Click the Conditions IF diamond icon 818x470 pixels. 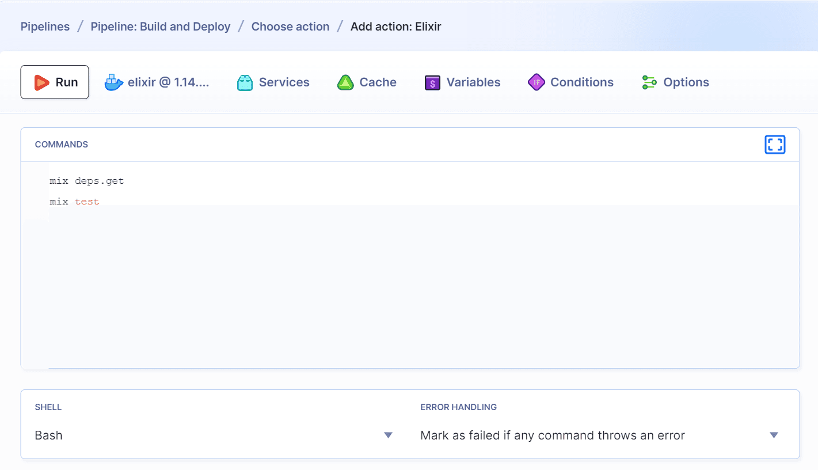click(x=537, y=82)
